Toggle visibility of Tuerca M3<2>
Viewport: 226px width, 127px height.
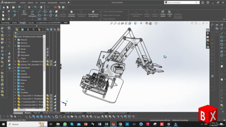coord(47,99)
